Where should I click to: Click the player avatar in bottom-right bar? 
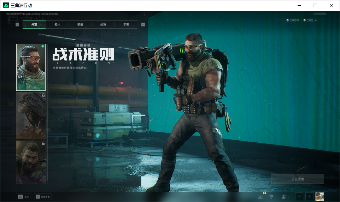click(320, 197)
